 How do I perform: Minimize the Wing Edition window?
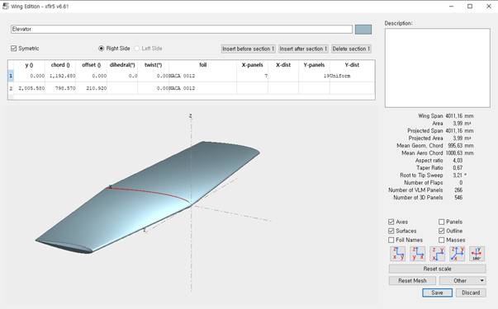451,6
